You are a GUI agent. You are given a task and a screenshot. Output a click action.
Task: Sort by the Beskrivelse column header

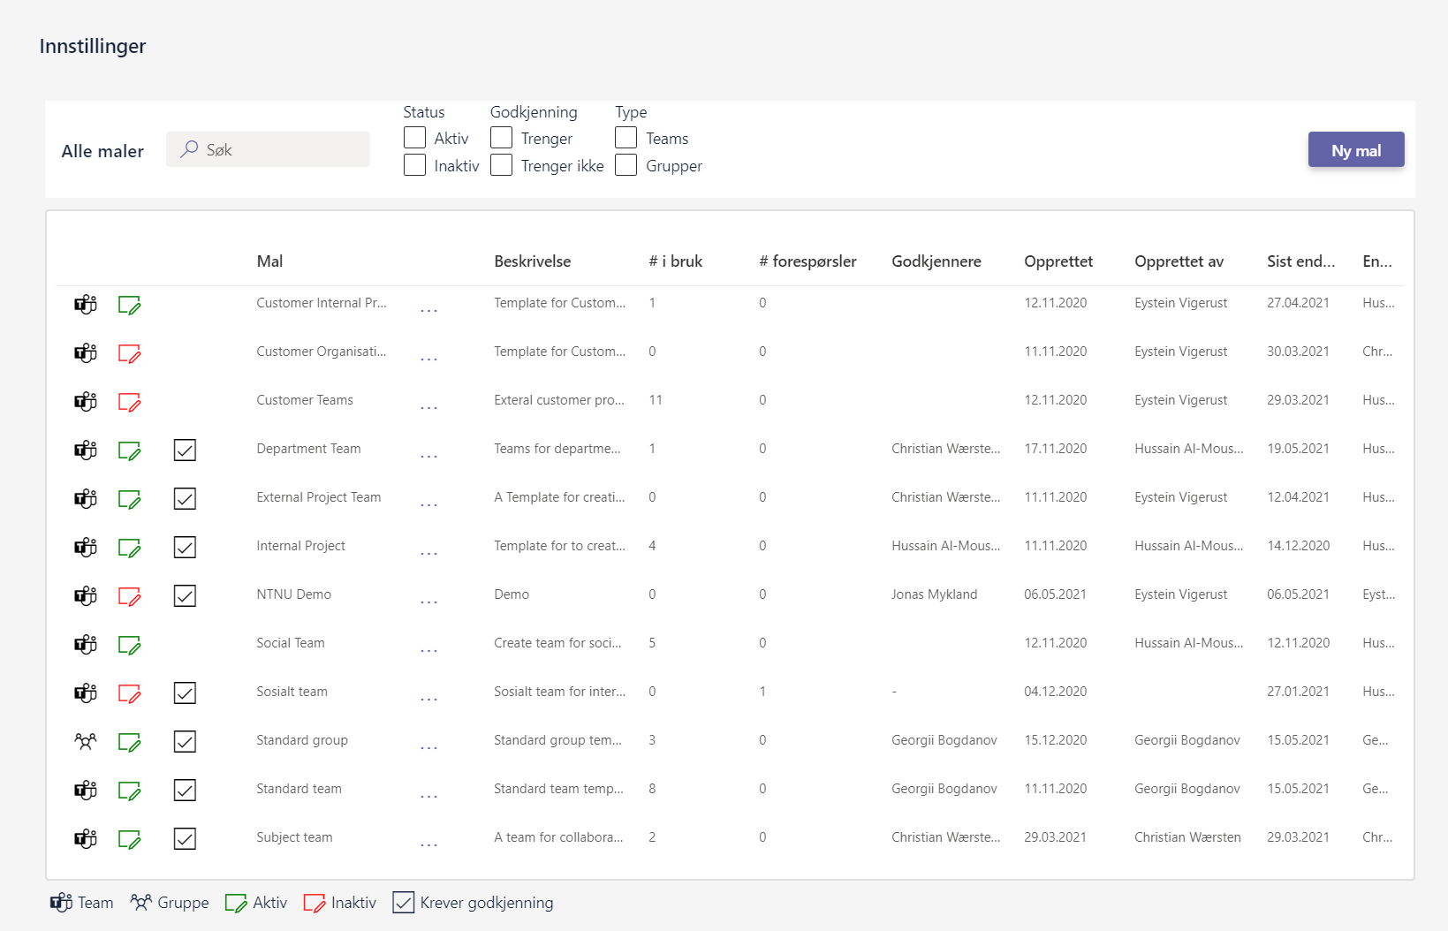(x=533, y=261)
